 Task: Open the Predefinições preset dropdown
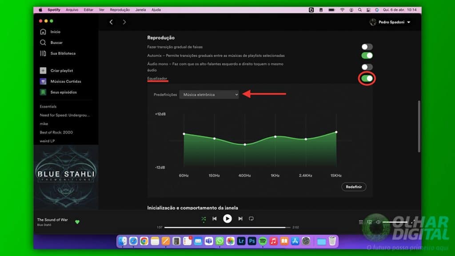coord(209,95)
